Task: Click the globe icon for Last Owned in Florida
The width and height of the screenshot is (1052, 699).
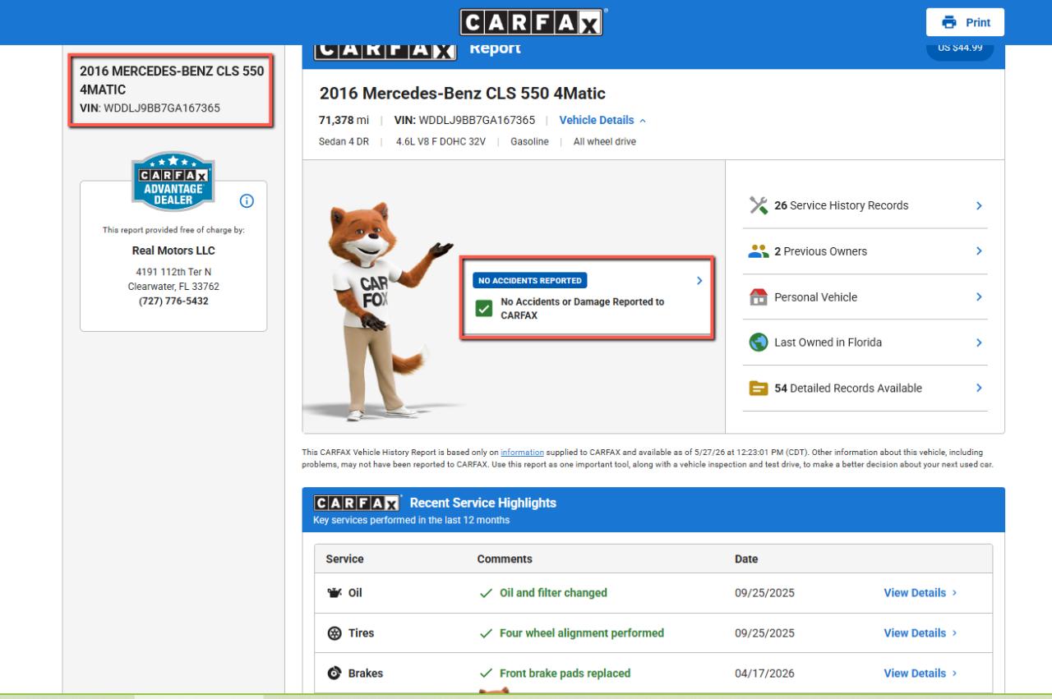Action: (x=759, y=343)
